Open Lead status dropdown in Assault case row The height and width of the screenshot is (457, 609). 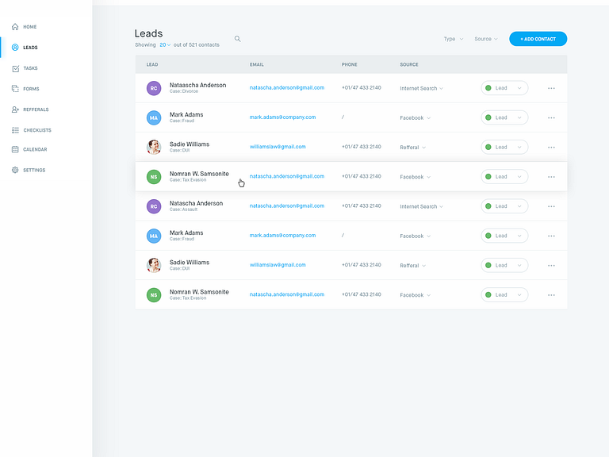504,206
